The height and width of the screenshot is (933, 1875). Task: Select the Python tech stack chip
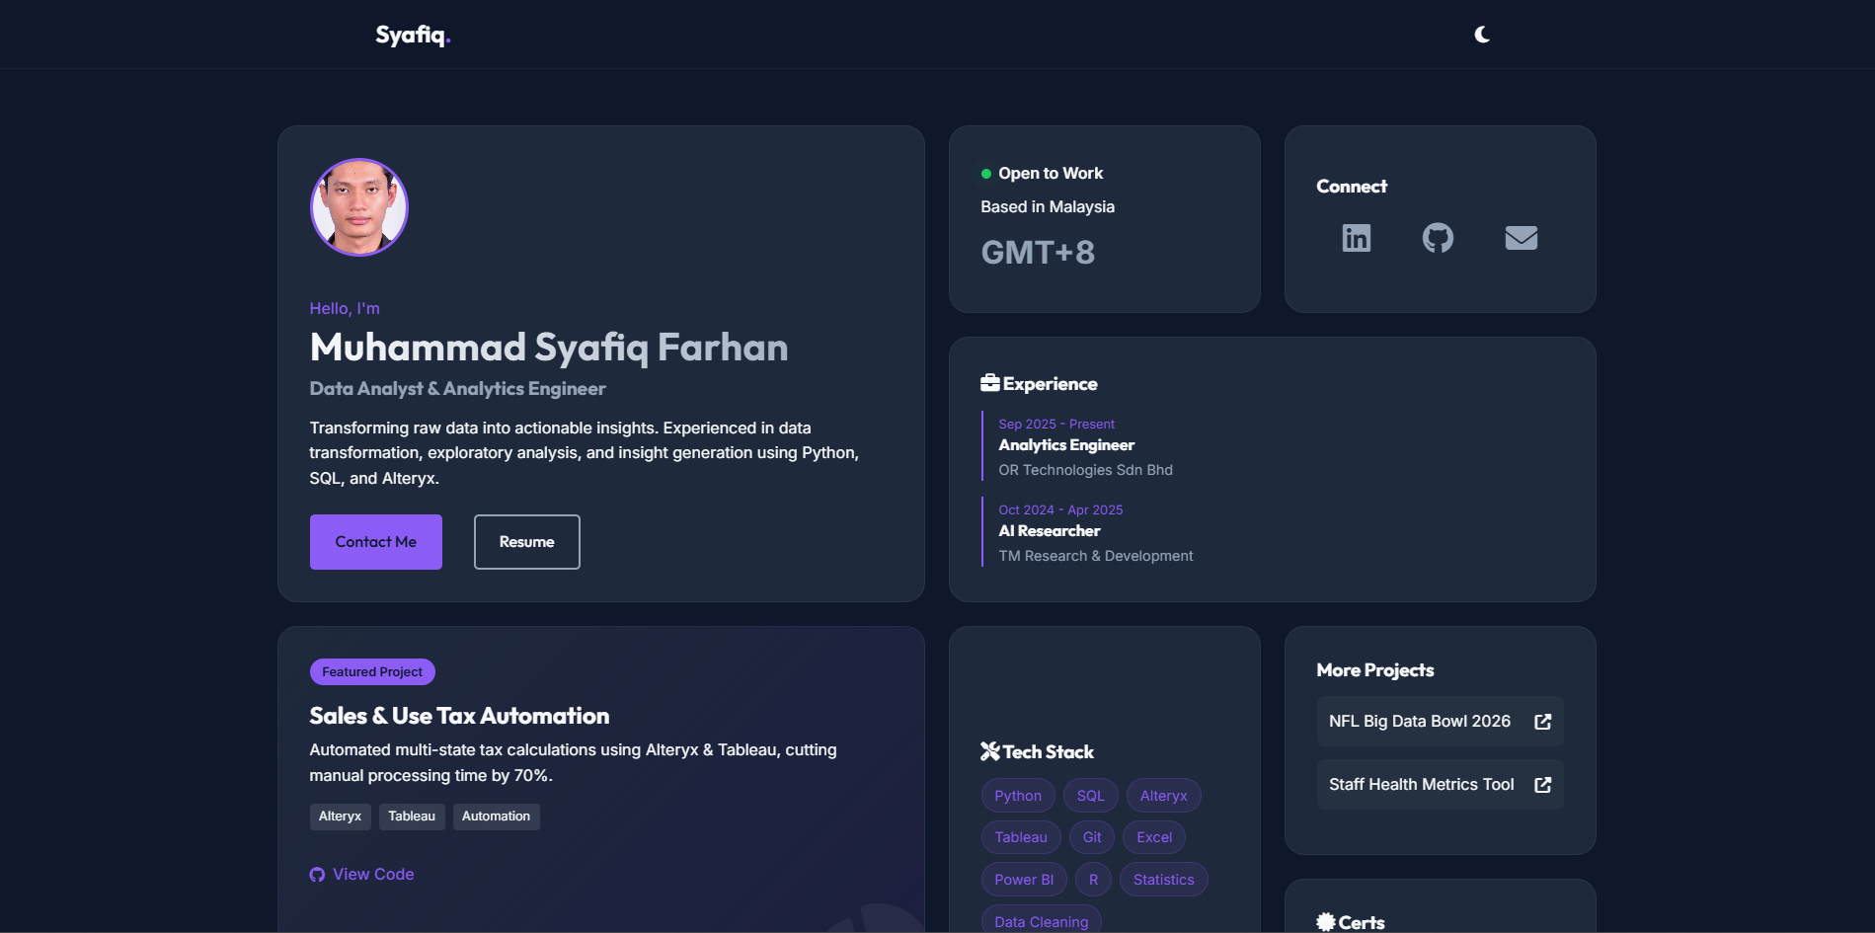1018,796
